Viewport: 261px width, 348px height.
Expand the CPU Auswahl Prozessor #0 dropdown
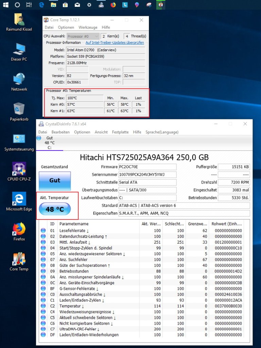pos(83,36)
